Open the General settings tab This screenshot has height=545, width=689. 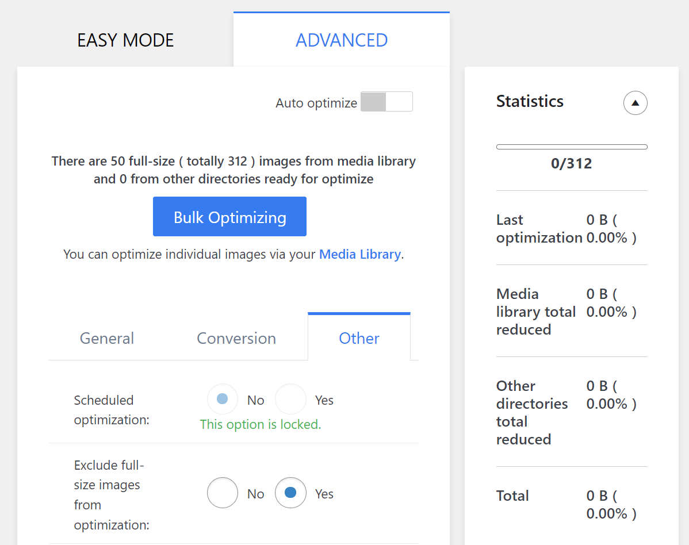click(x=106, y=338)
